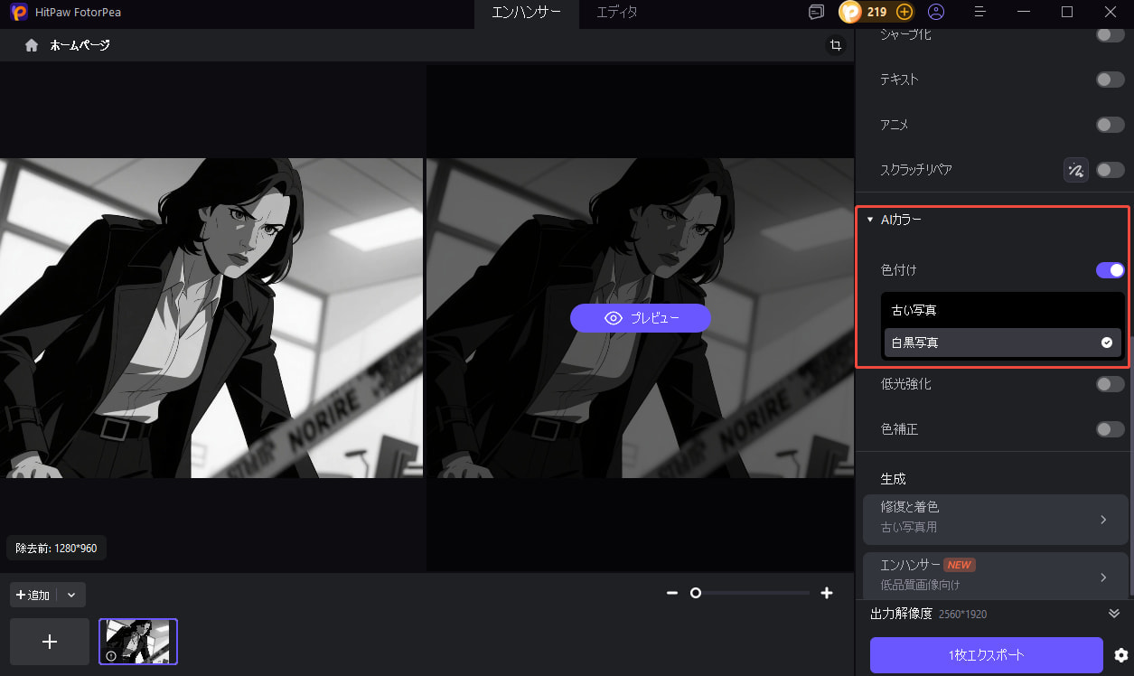
Task: Turn on the アニメ toggle
Action: pyautogui.click(x=1110, y=125)
